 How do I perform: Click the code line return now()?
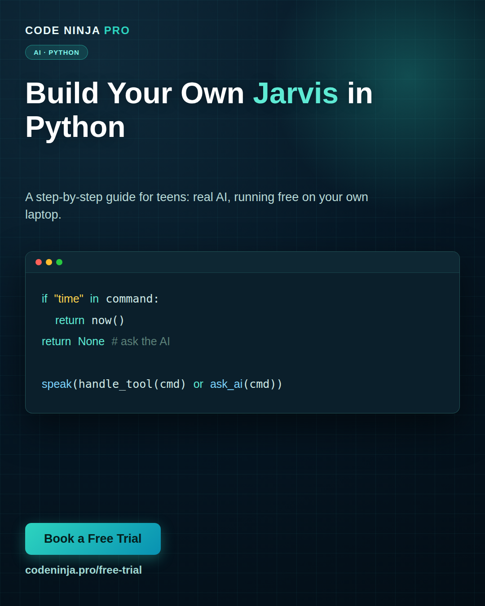90,321
